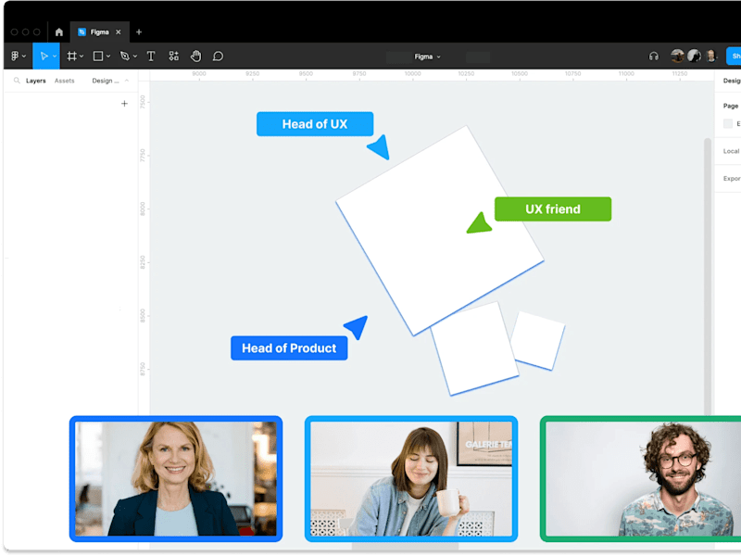Click the light blue cursor pointer

pos(379,147)
